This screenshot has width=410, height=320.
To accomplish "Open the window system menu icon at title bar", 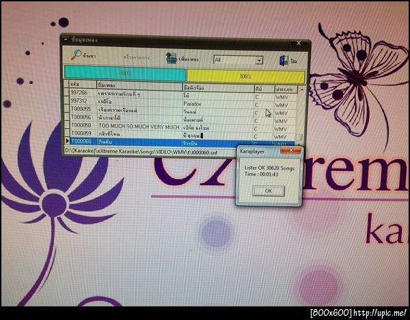I will [x=66, y=40].
